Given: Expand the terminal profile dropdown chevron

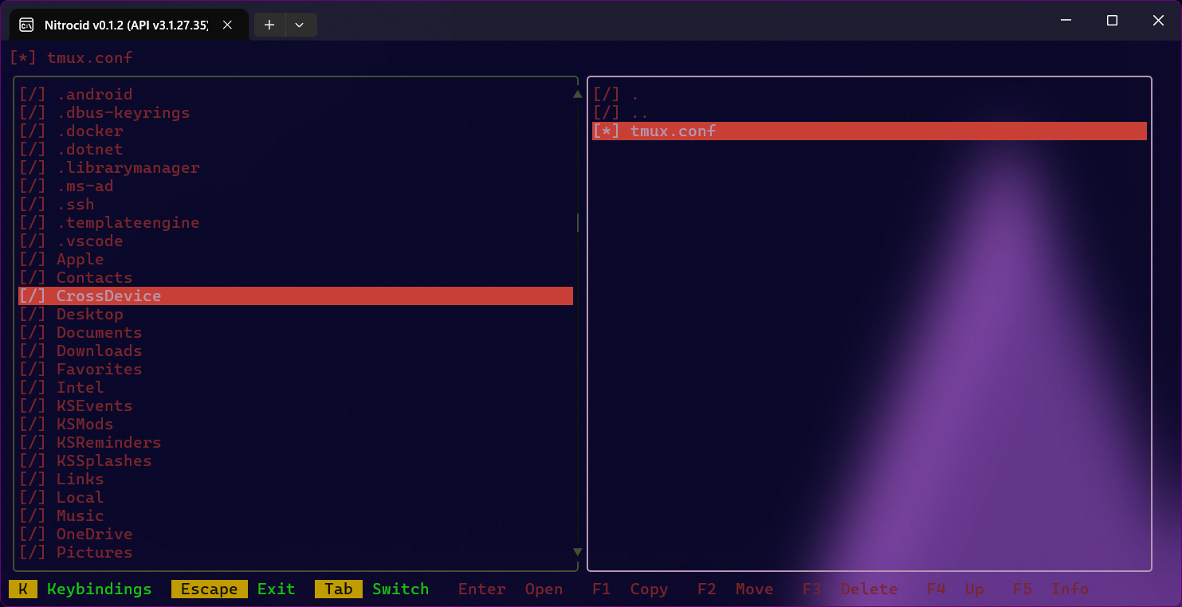Looking at the screenshot, I should pyautogui.click(x=300, y=25).
